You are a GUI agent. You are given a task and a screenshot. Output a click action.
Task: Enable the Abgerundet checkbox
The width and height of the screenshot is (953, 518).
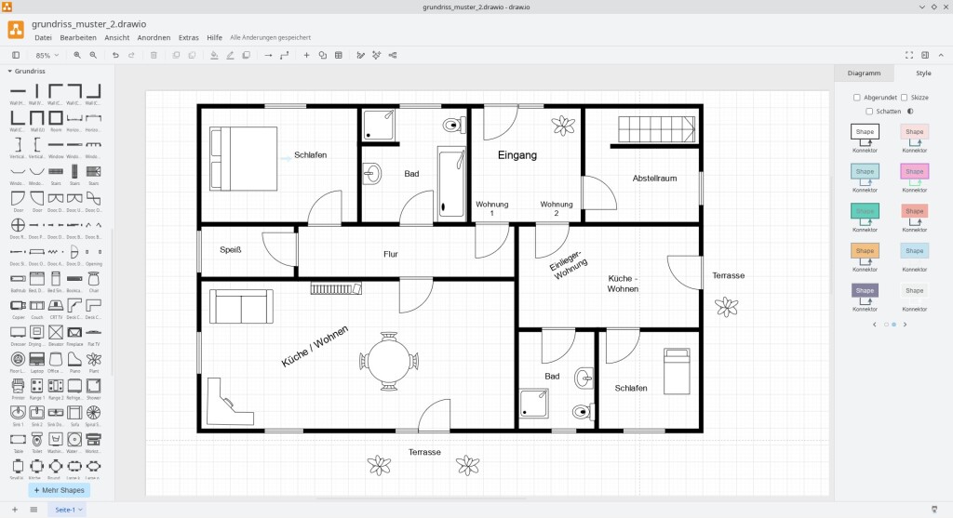click(x=857, y=97)
